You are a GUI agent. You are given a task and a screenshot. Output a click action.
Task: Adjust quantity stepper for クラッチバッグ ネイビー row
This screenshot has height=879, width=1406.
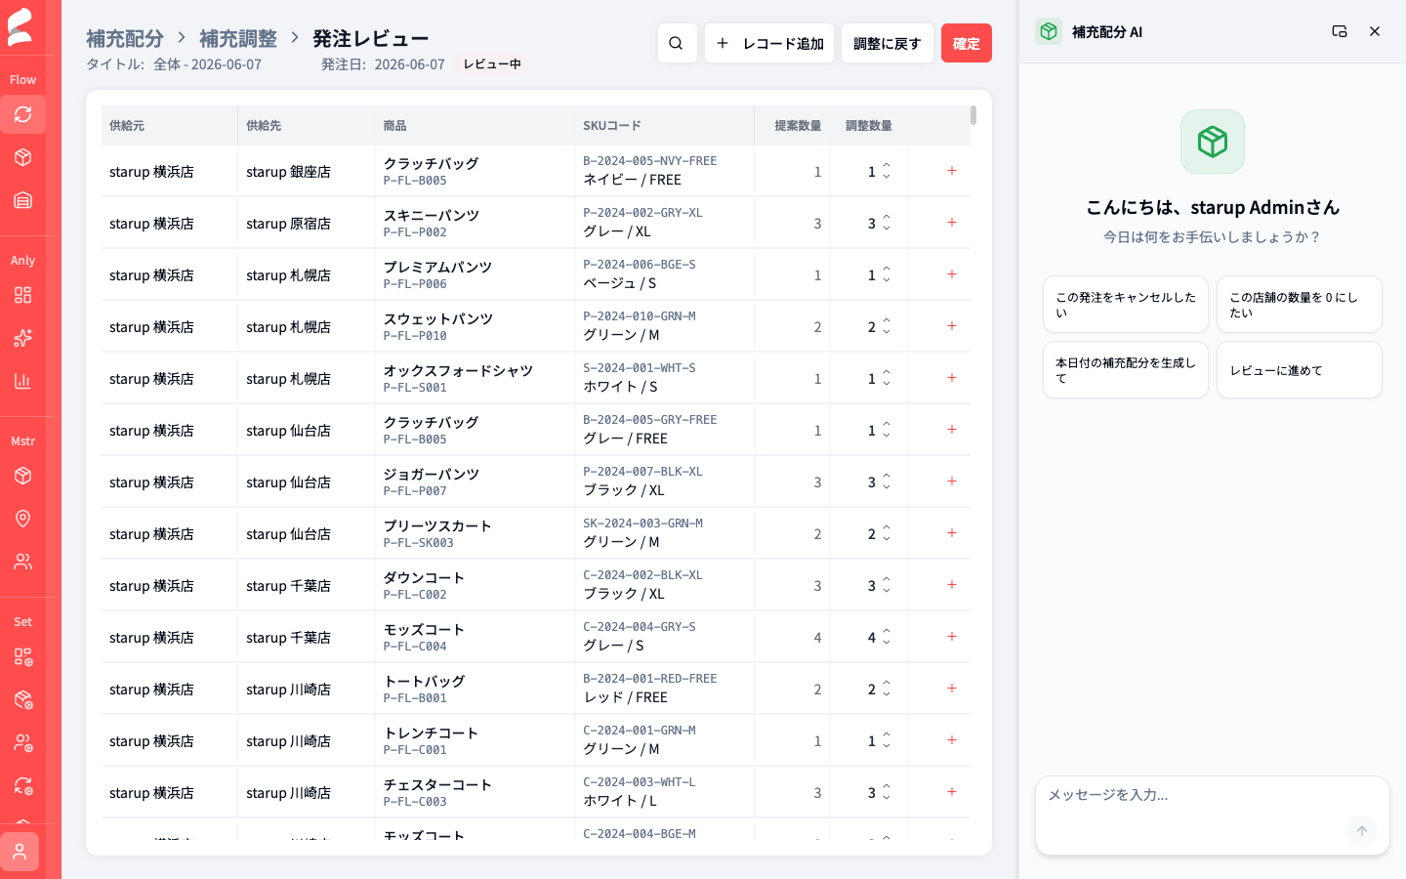pyautogui.click(x=887, y=171)
